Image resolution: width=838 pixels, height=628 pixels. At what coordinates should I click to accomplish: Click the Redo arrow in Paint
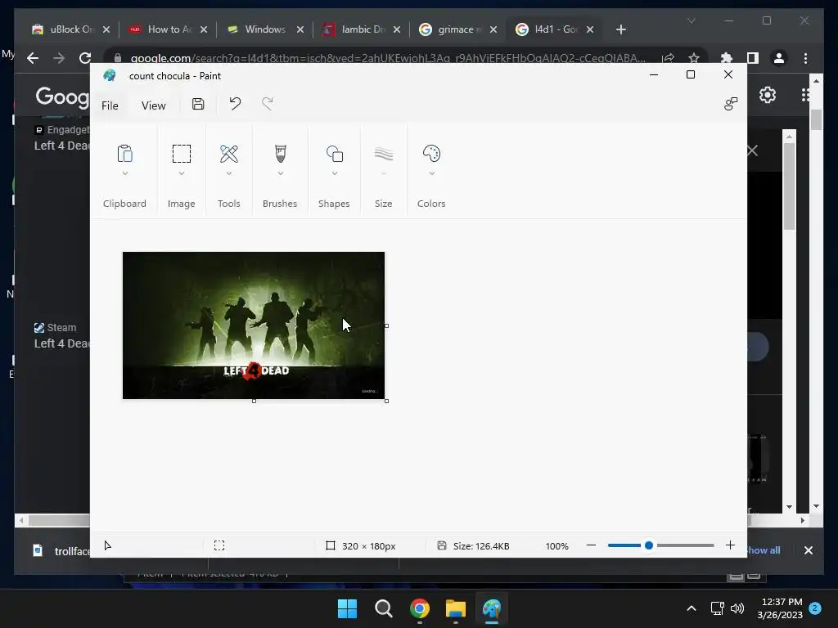pyautogui.click(x=268, y=104)
